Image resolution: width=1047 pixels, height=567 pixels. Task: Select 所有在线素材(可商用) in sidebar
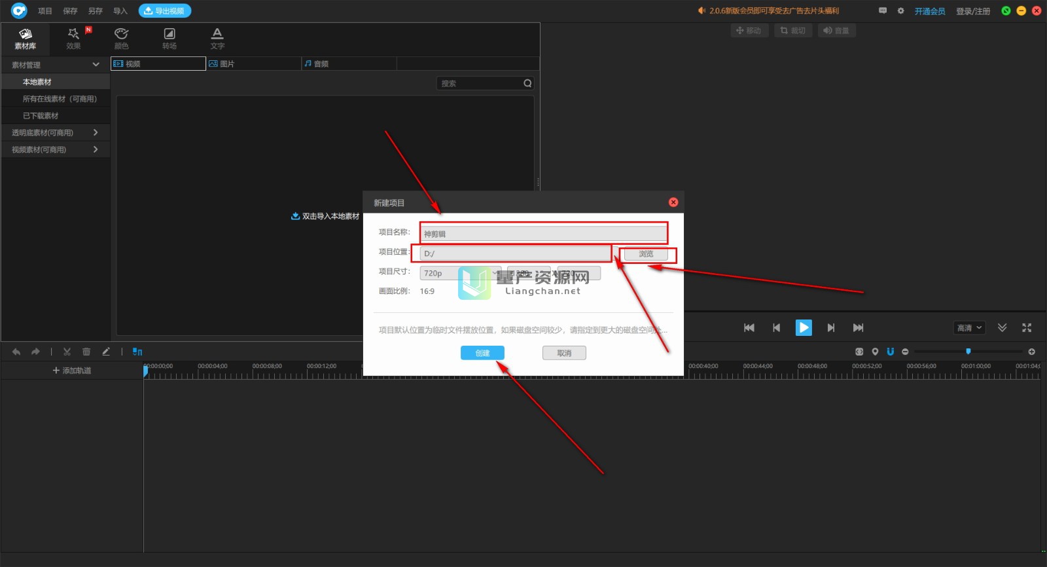56,99
